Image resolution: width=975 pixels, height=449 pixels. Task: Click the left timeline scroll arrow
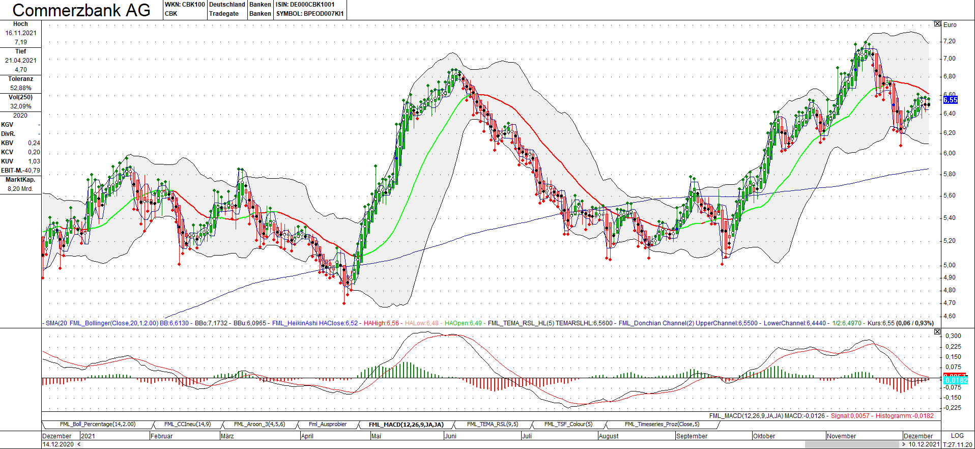78,444
